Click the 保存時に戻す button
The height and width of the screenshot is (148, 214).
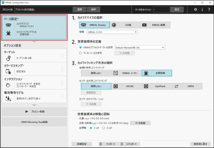point(200,144)
